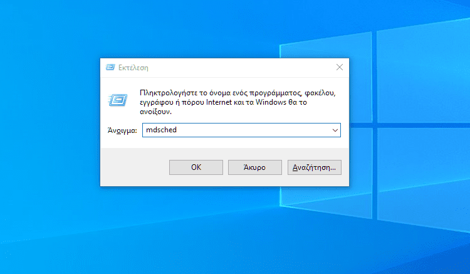The width and height of the screenshot is (470, 274).
Task: Cancel with the Άκυρο button
Action: click(x=255, y=167)
